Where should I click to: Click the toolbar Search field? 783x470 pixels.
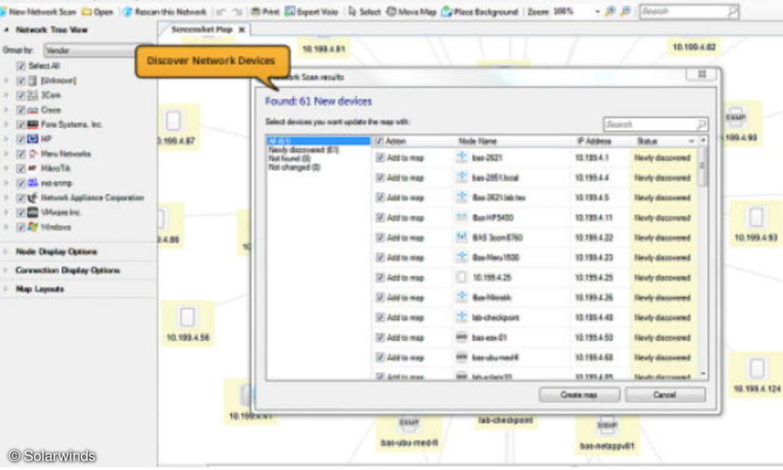688,12
